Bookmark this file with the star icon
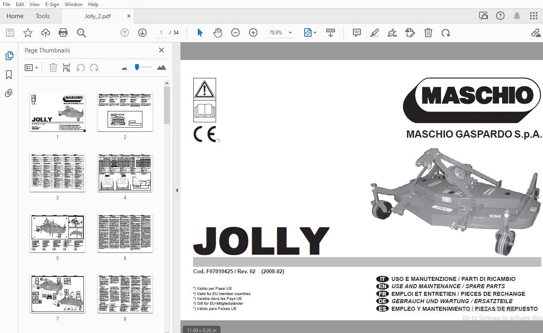This screenshot has width=543, height=333. pos(28,33)
